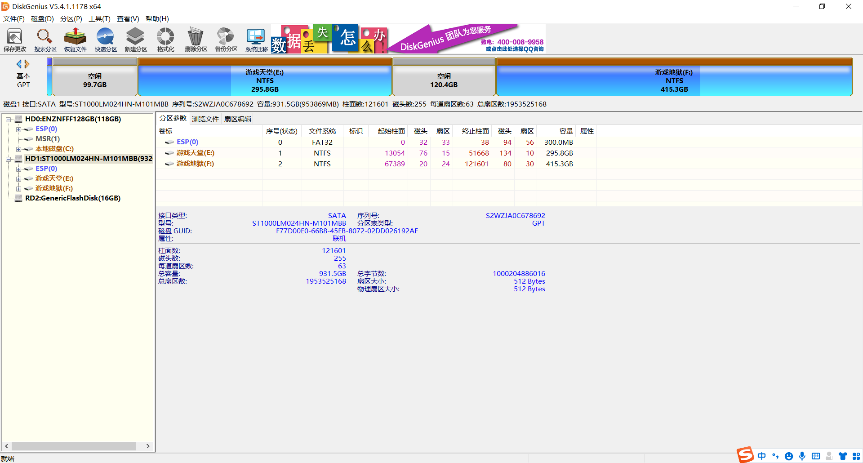Click the 数据丢失怎么办 advertisement banner
Image resolution: width=863 pixels, height=463 pixels.
329,39
